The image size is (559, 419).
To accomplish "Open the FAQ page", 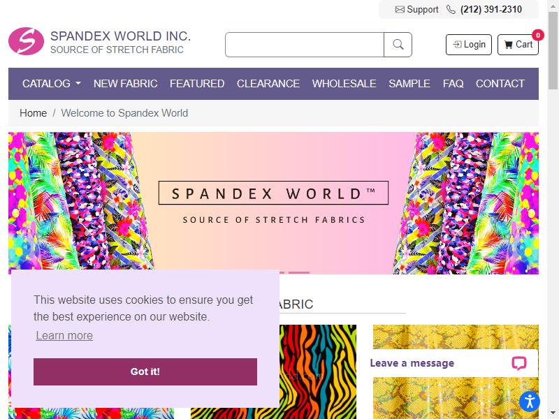I will (453, 84).
